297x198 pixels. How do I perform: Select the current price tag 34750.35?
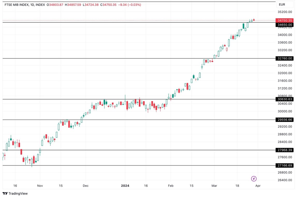(284, 20)
